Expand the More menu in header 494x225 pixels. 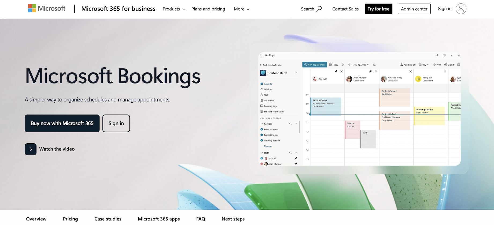(x=242, y=9)
